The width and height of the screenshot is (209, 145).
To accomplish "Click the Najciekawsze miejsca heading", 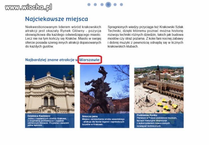I will [x=56, y=19].
